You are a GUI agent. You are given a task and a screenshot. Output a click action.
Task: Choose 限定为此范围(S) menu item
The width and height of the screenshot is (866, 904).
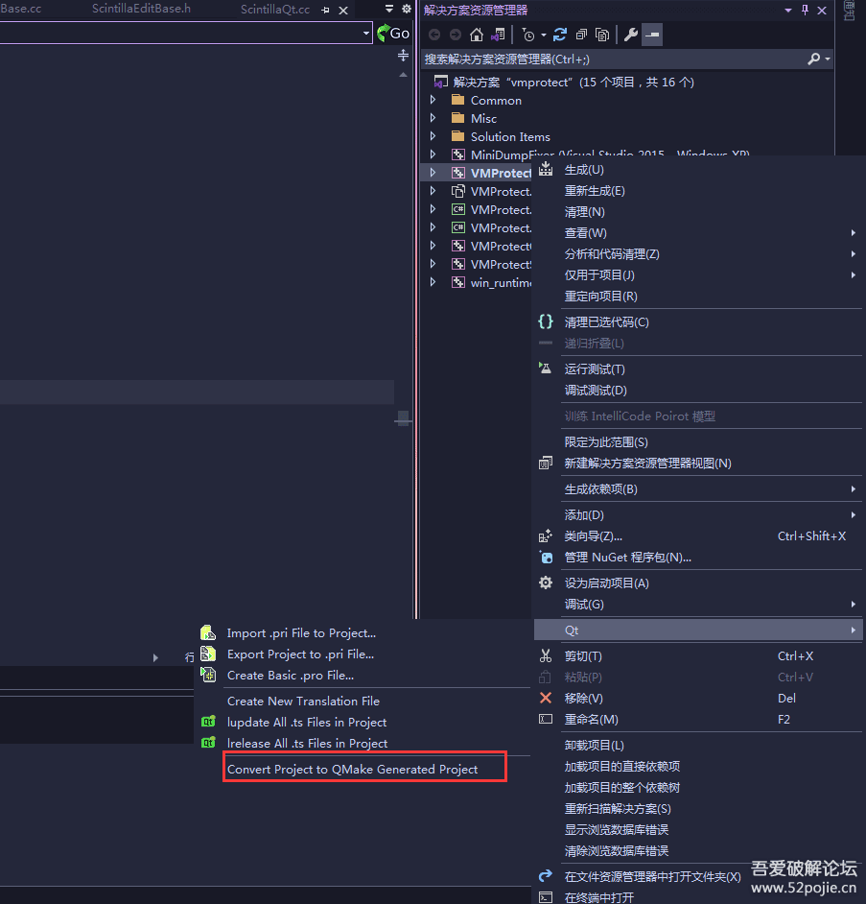606,442
